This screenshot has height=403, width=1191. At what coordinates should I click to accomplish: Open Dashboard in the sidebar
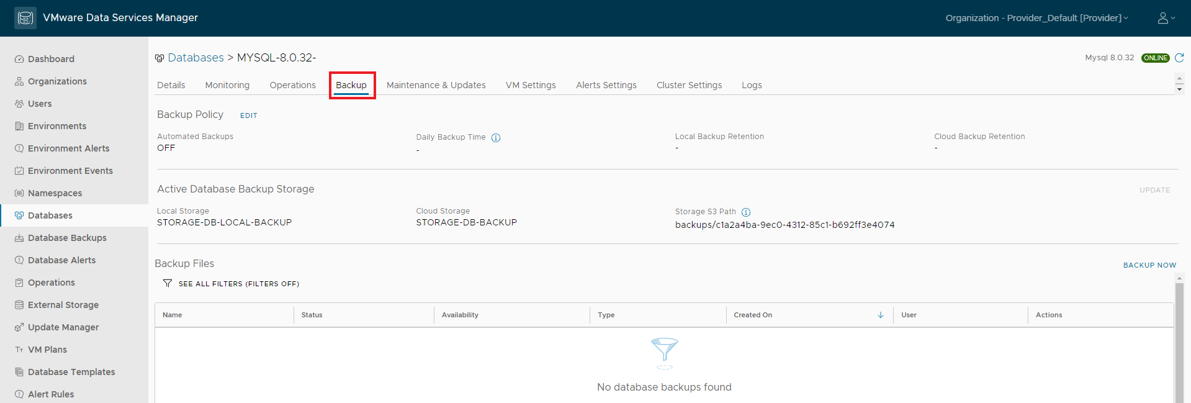coord(51,59)
